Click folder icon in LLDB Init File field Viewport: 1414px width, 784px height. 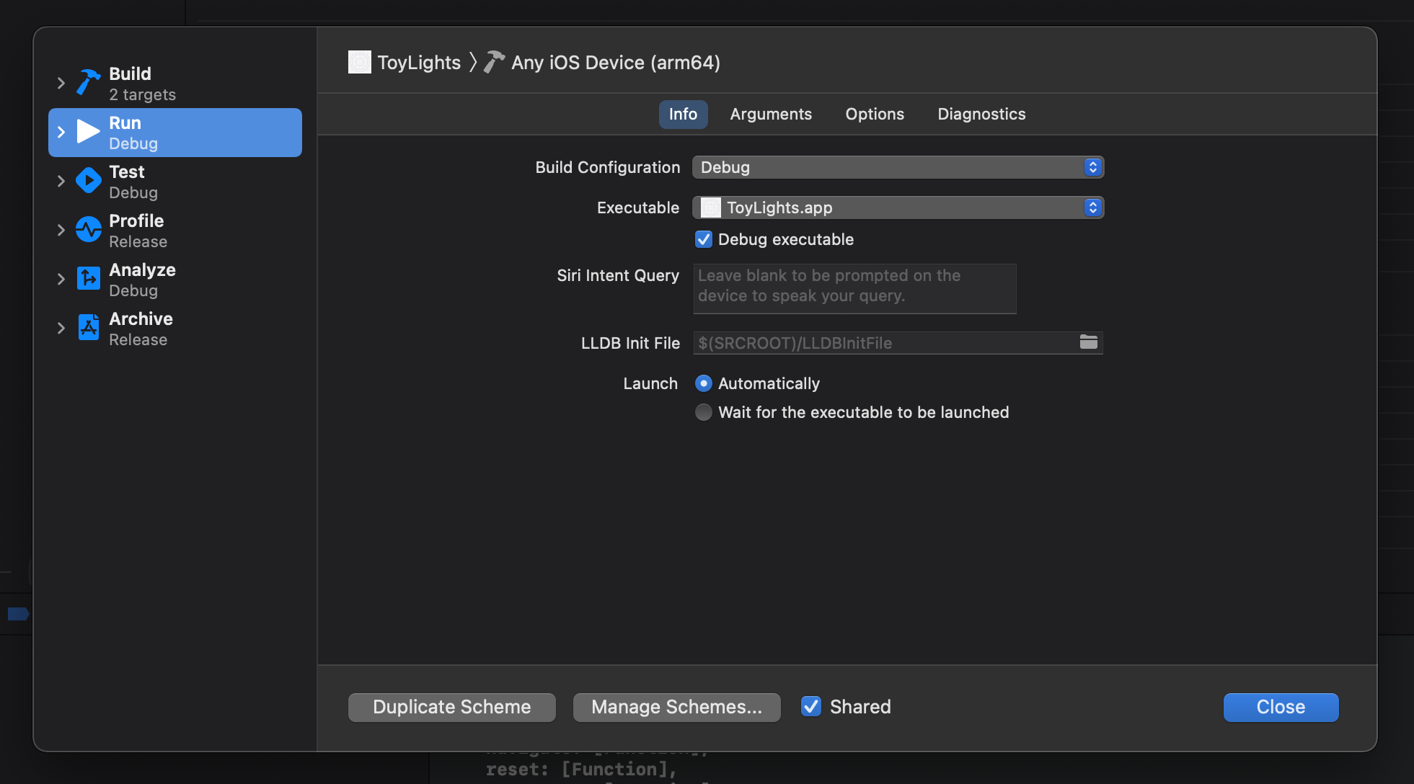tap(1088, 342)
